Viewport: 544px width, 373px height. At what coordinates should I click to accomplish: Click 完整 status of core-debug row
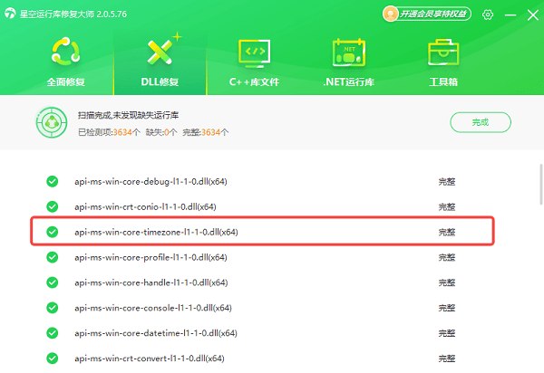(x=446, y=181)
